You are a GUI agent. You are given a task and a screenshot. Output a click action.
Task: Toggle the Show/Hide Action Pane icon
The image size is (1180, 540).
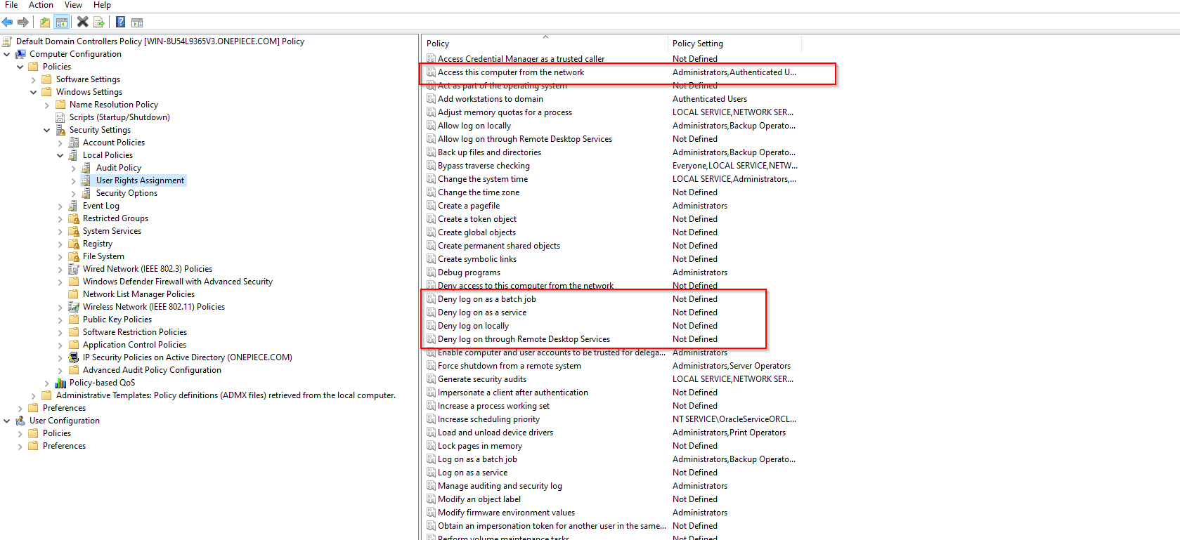137,22
